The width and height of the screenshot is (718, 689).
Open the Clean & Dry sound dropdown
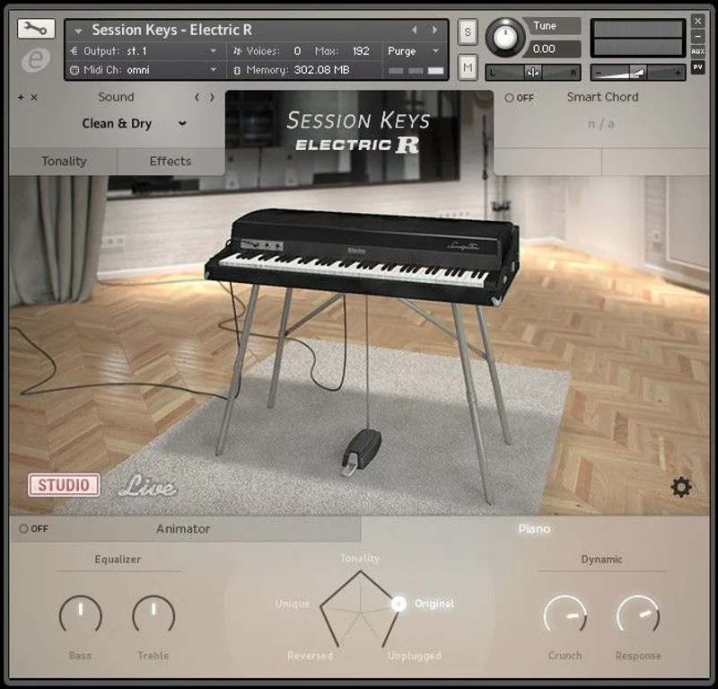134,123
